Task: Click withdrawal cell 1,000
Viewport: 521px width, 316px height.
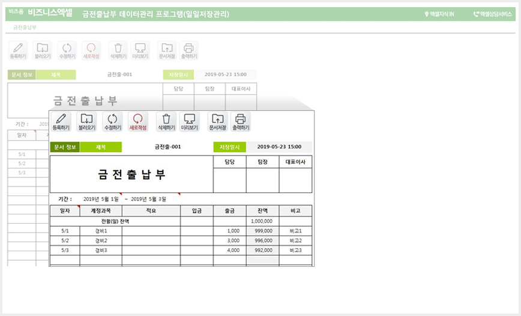Action: pyautogui.click(x=230, y=231)
